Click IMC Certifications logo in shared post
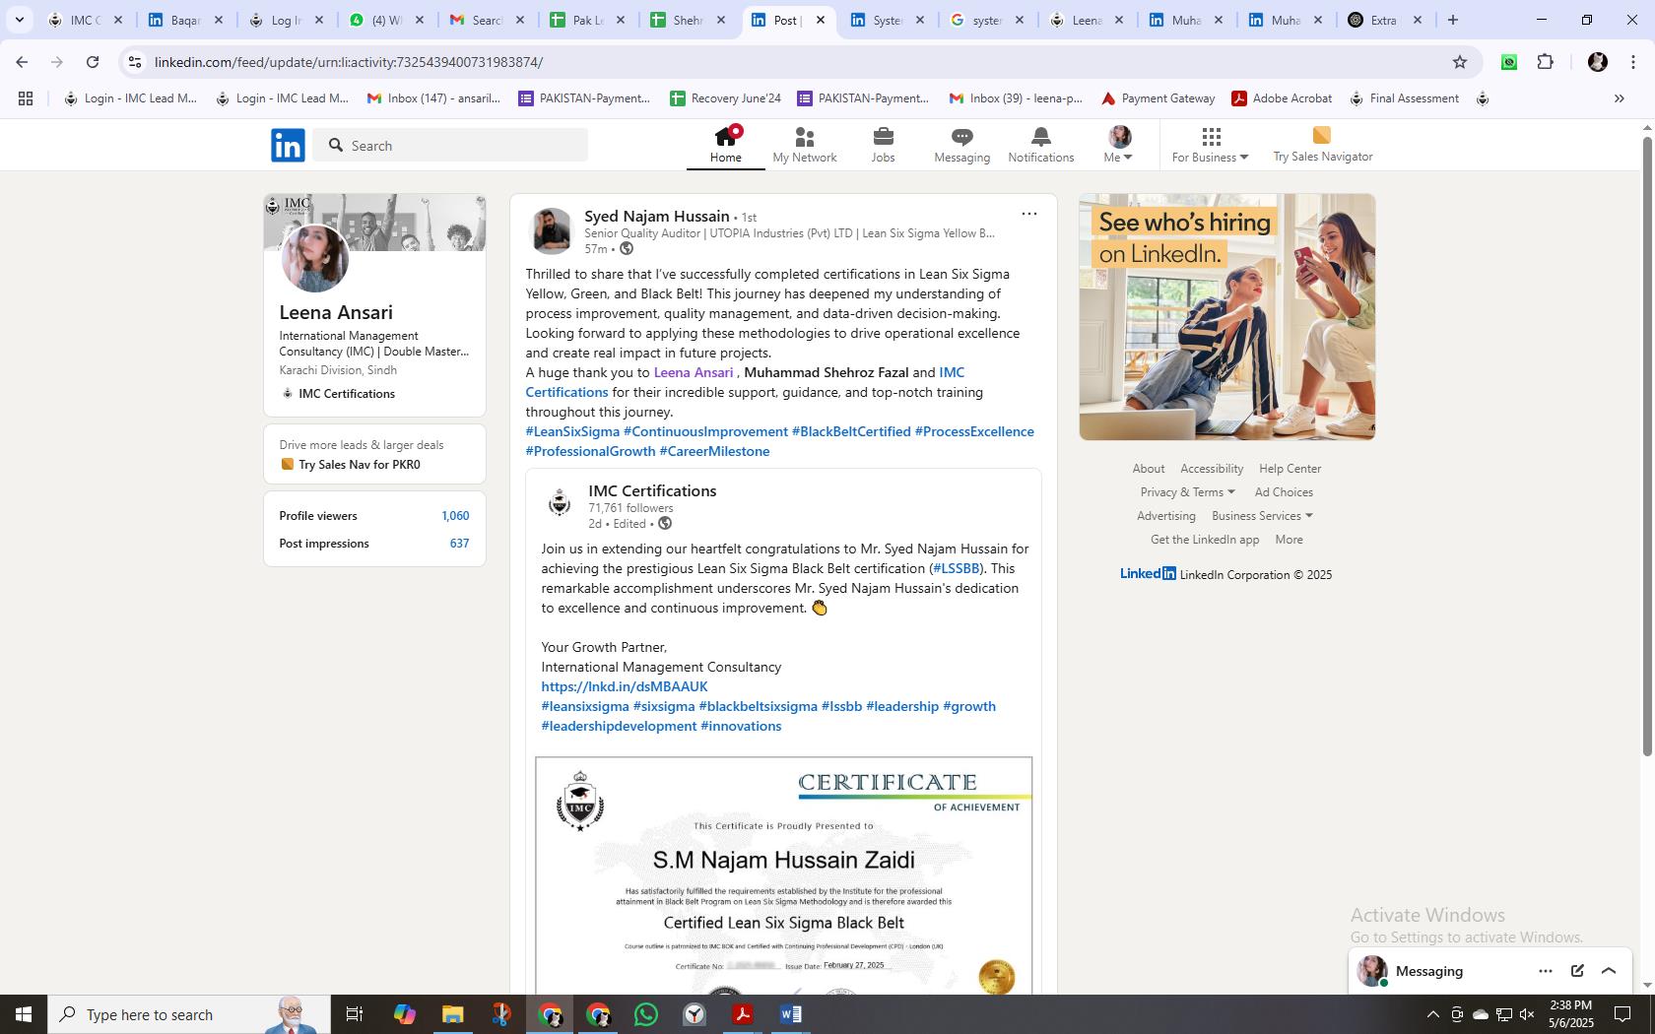This screenshot has height=1034, width=1655. (x=560, y=503)
